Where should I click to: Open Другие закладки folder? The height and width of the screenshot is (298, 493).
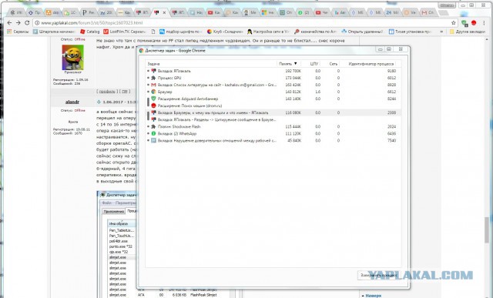(x=468, y=32)
